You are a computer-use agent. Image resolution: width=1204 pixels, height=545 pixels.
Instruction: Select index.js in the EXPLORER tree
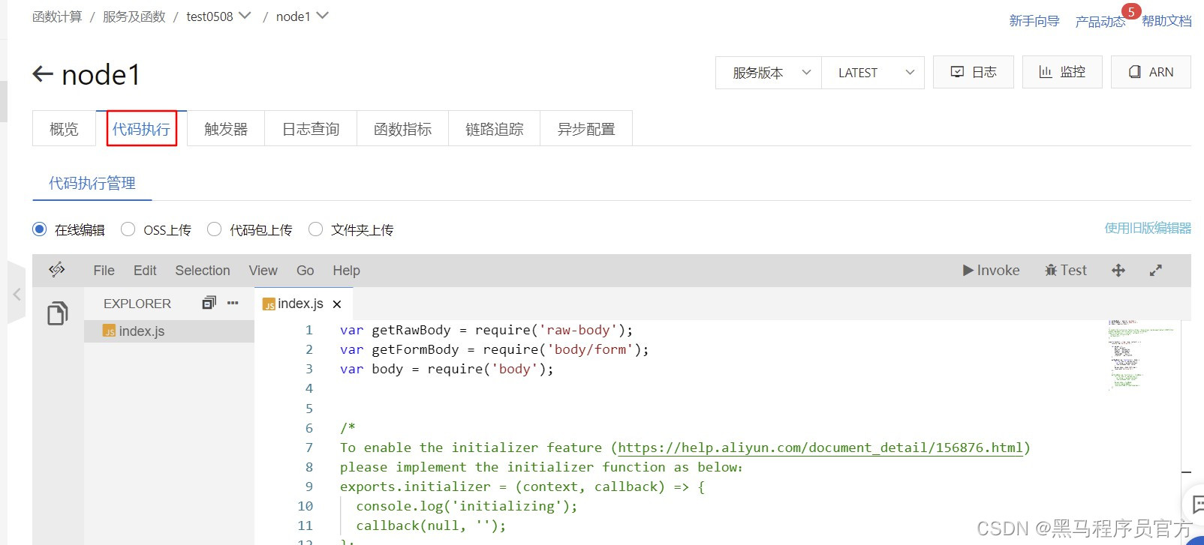click(169, 331)
